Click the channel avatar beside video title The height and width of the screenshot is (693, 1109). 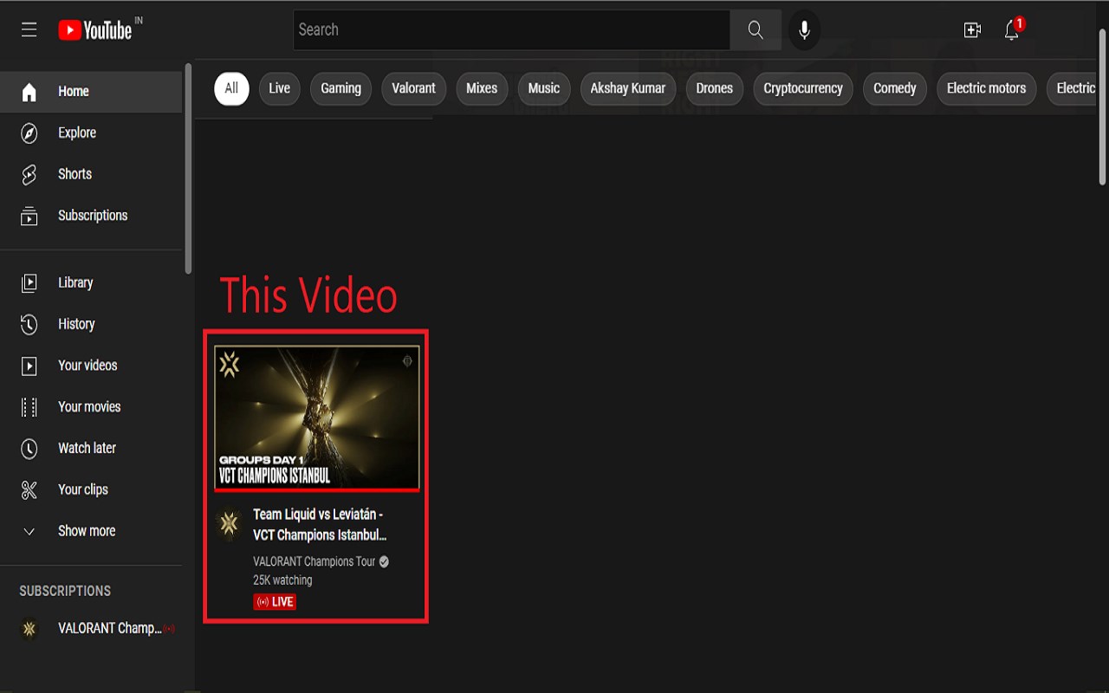point(230,523)
